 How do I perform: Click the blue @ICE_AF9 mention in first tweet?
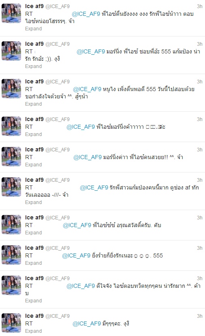(x=86, y=14)
